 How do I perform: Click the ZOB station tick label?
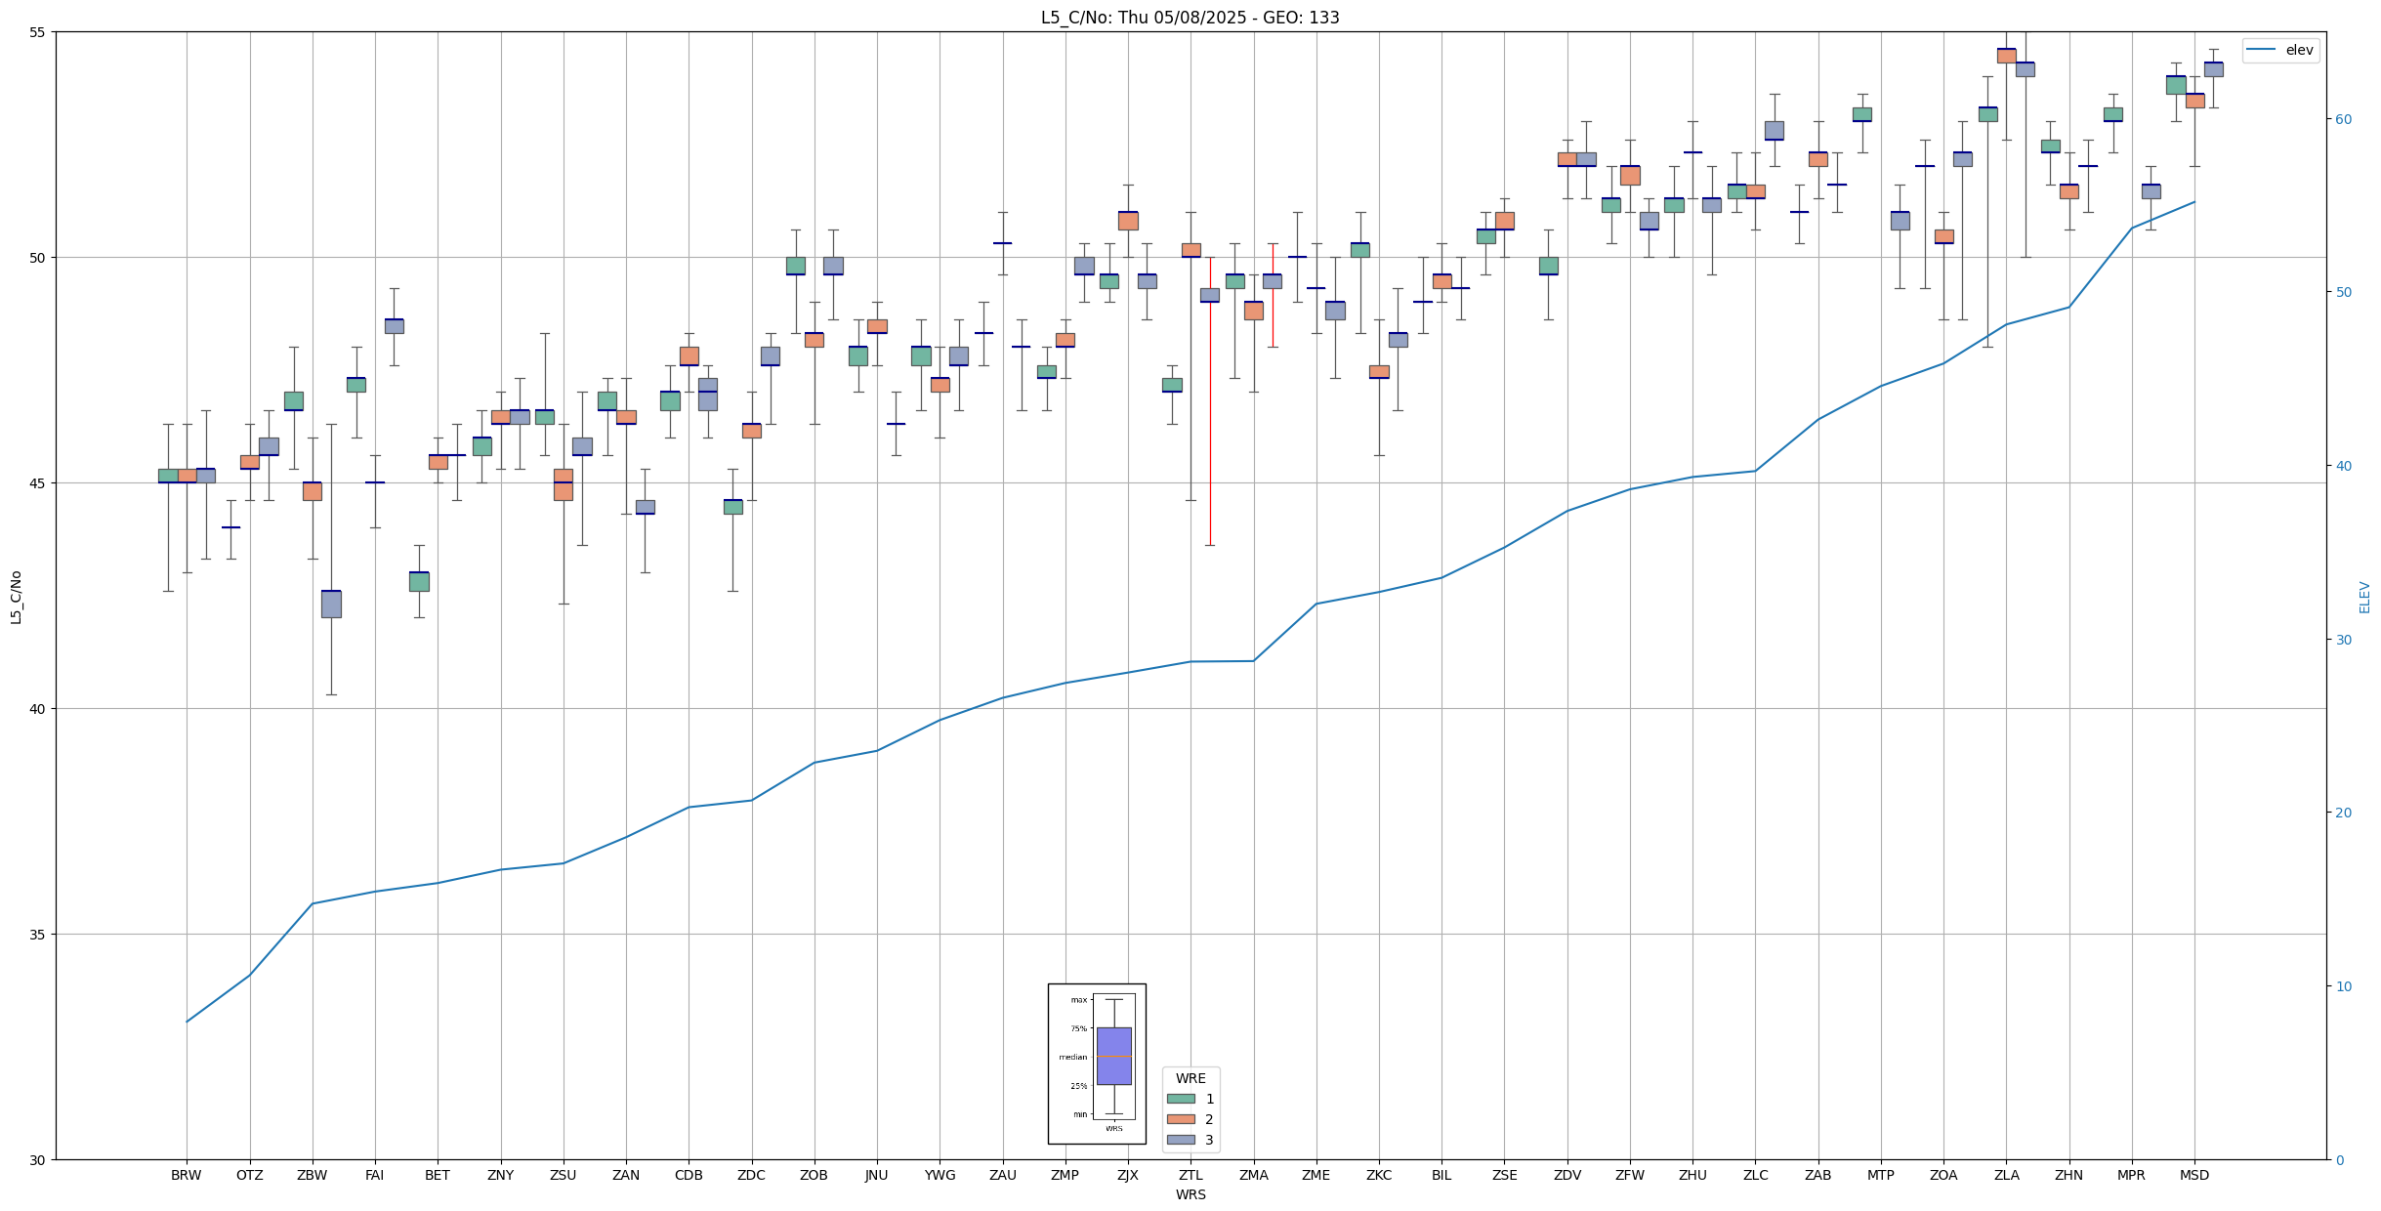(x=814, y=1175)
